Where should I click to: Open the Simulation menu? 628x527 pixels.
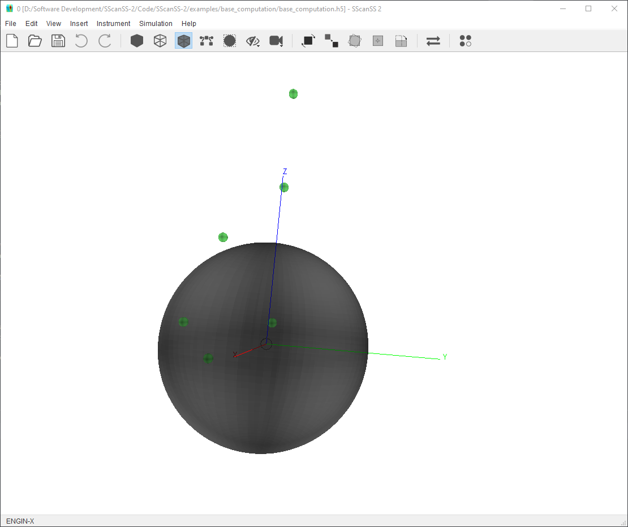156,24
